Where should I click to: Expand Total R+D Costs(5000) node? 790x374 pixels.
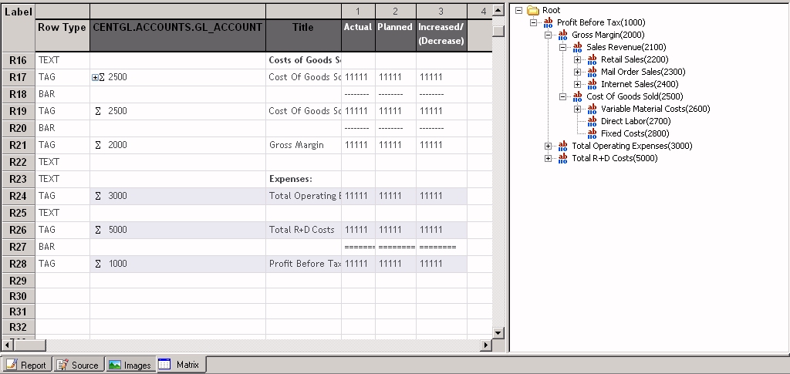click(x=549, y=158)
